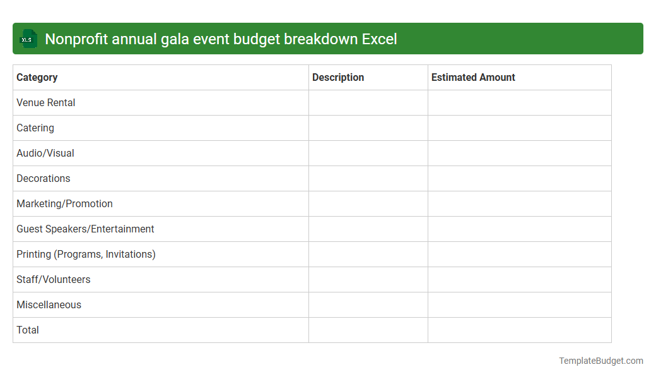Click the Description column header
Image resolution: width=656 pixels, height=379 pixels.
(x=338, y=77)
